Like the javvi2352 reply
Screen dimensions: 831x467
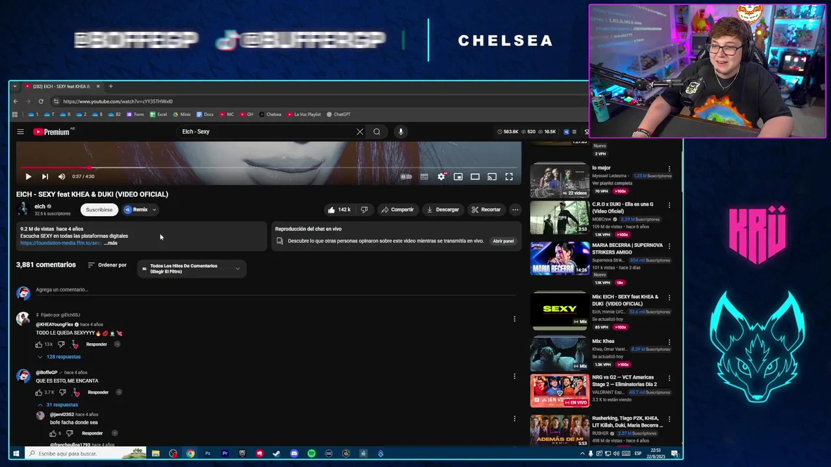point(53,433)
